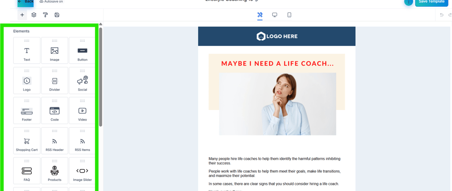Select the Text element
The height and width of the screenshot is (191, 452).
26,51
